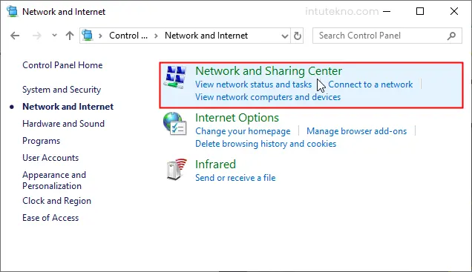Click View network status and tasks
Viewport: 472px width, 272px height.
click(x=253, y=84)
